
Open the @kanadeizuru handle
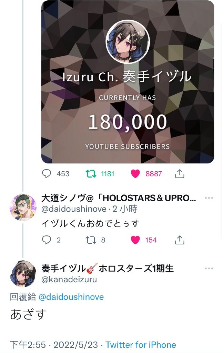(x=69, y=279)
